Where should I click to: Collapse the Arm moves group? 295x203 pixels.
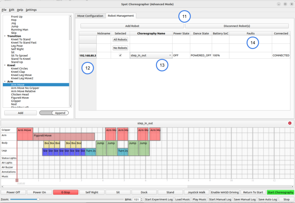coord(5,82)
